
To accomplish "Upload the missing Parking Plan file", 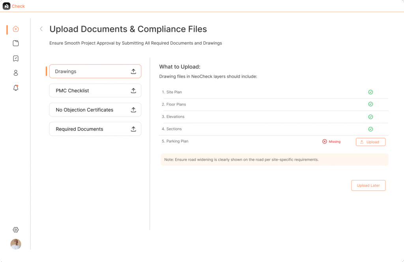I will click(370, 142).
